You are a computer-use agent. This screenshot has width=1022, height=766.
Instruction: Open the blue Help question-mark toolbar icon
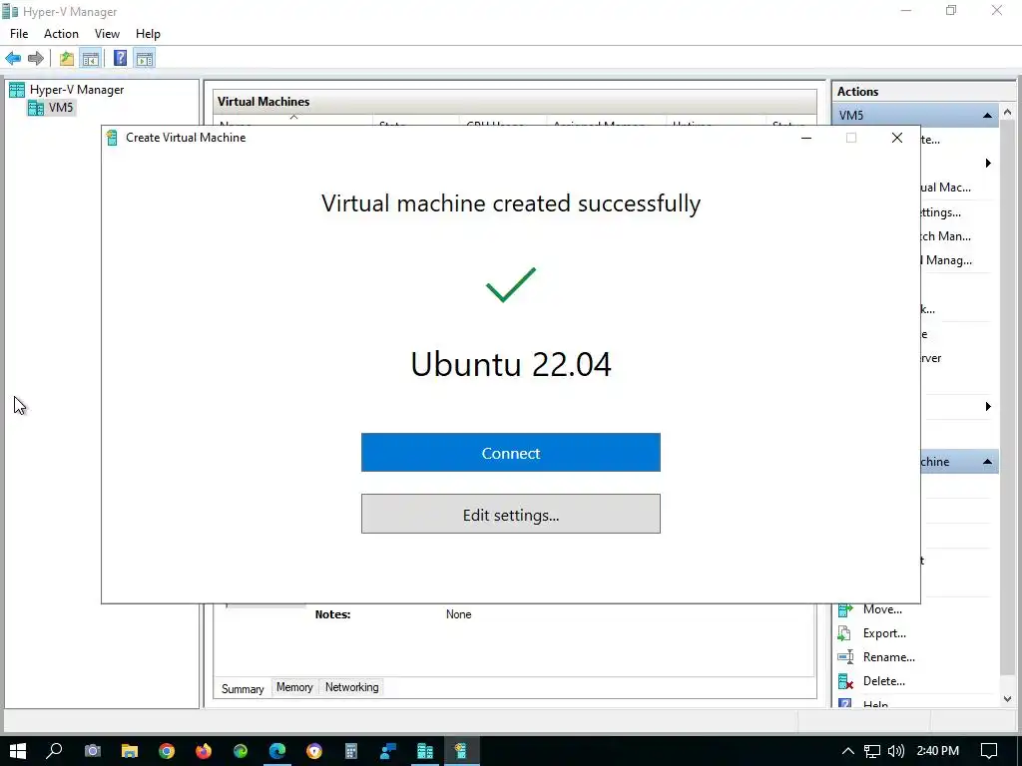pos(120,59)
